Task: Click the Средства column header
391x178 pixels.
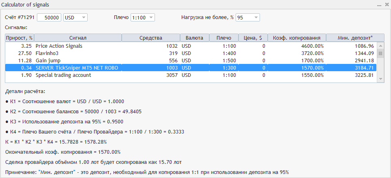Action: point(150,38)
